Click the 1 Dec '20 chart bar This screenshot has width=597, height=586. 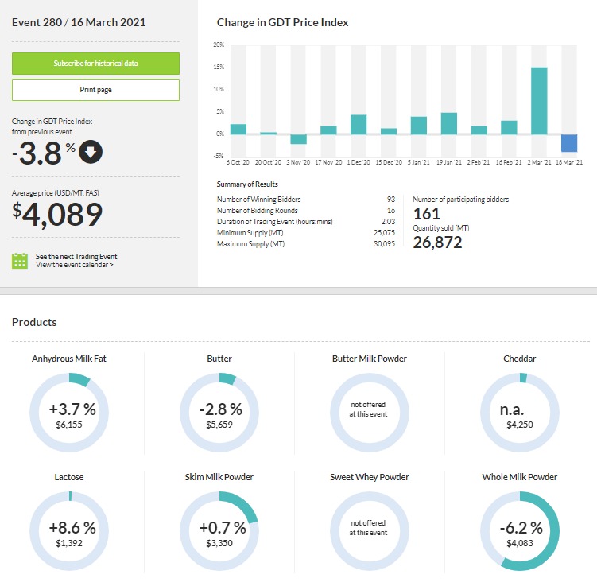coord(359,125)
